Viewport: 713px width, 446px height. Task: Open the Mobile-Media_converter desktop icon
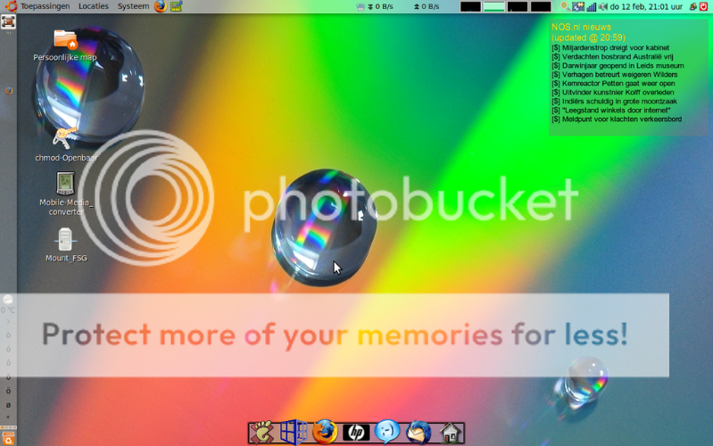coord(65,185)
